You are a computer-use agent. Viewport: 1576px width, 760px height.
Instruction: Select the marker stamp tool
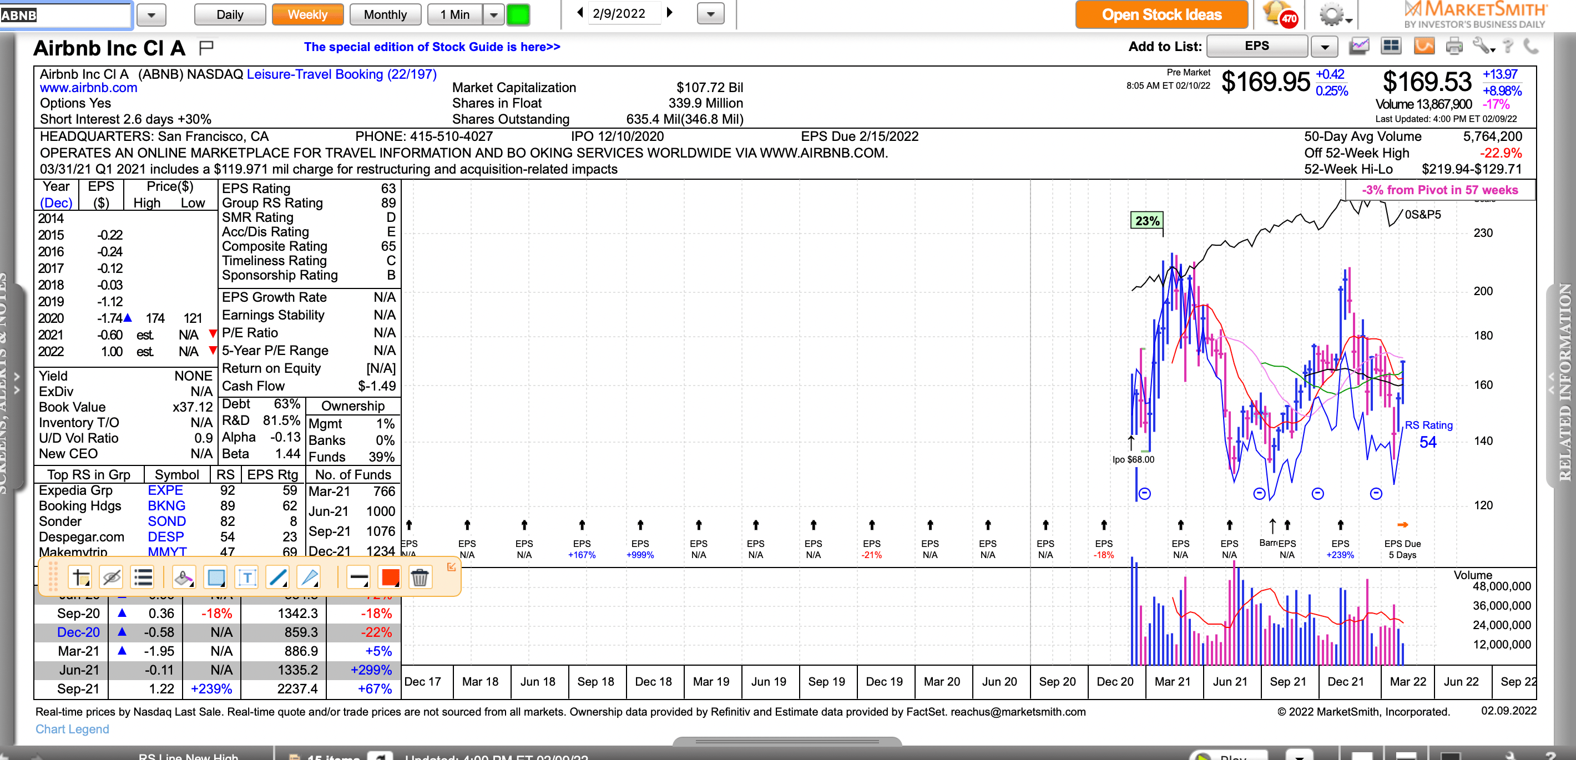[x=184, y=576]
